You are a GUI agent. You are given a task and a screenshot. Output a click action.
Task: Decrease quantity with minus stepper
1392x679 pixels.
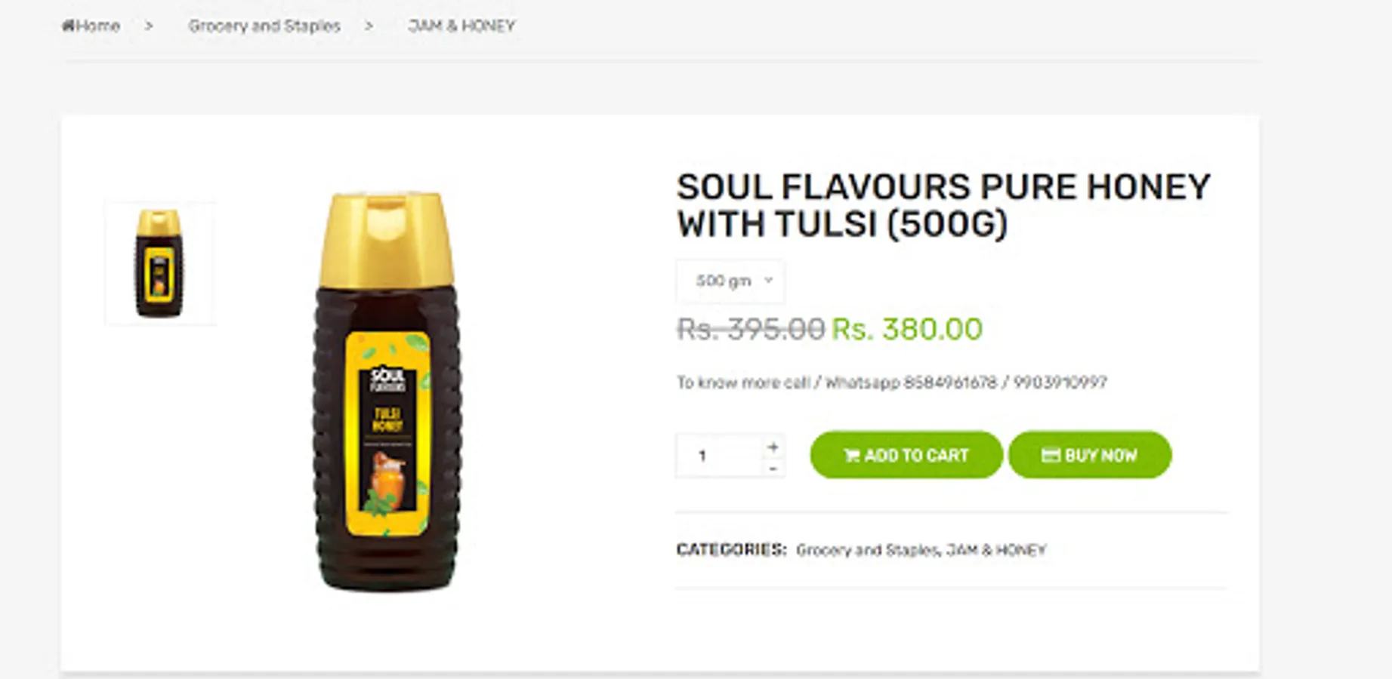pos(773,469)
